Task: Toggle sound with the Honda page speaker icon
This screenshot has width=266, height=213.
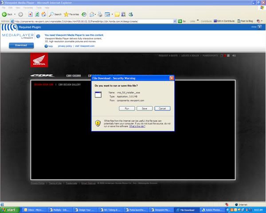Action: point(234,55)
